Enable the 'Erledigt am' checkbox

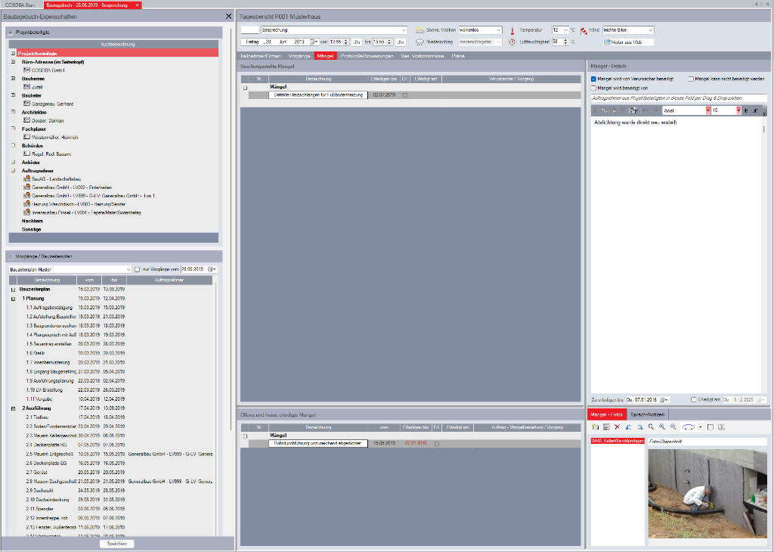[x=694, y=399]
